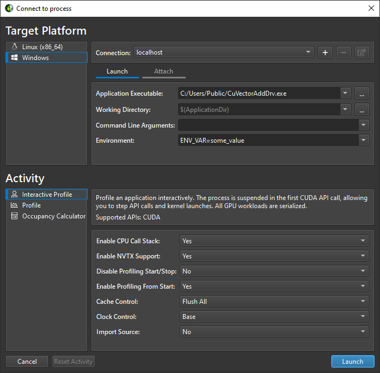Choose the Profile activity
The image size is (380, 373).
pyautogui.click(x=47, y=205)
